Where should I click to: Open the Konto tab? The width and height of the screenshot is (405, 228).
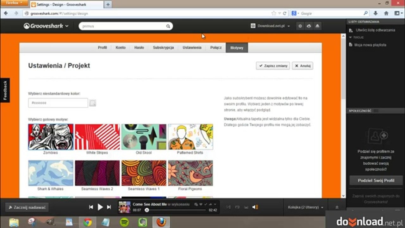tap(121, 47)
